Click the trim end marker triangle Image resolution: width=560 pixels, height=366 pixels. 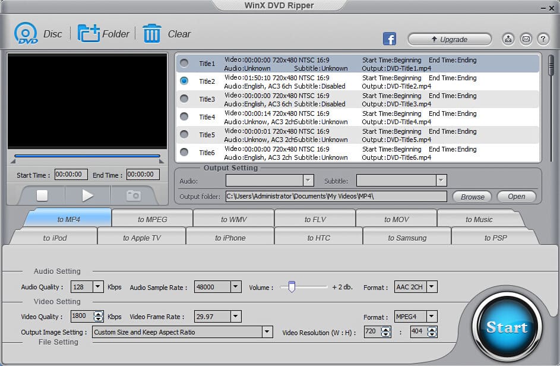(x=162, y=161)
